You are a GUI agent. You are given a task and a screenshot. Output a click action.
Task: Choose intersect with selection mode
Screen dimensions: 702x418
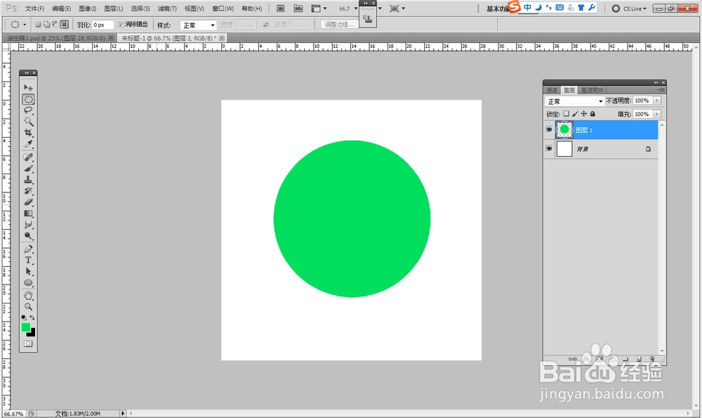[x=65, y=25]
